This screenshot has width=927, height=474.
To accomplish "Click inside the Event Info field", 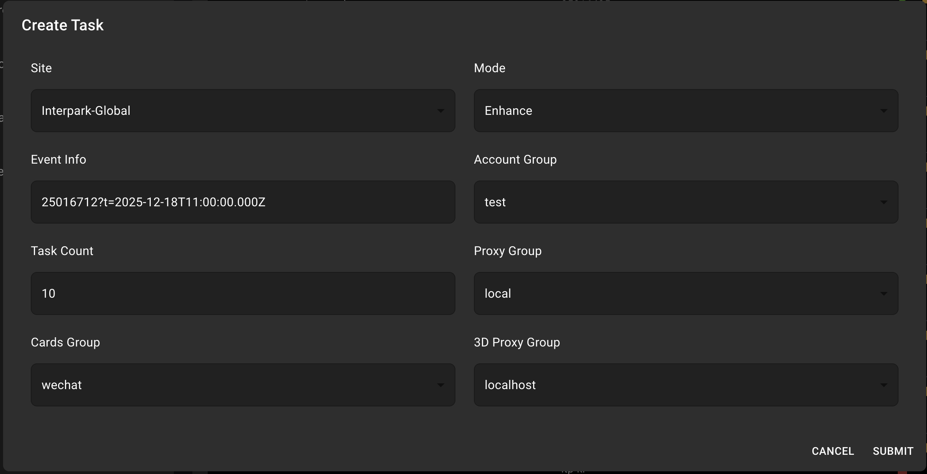I will point(242,202).
